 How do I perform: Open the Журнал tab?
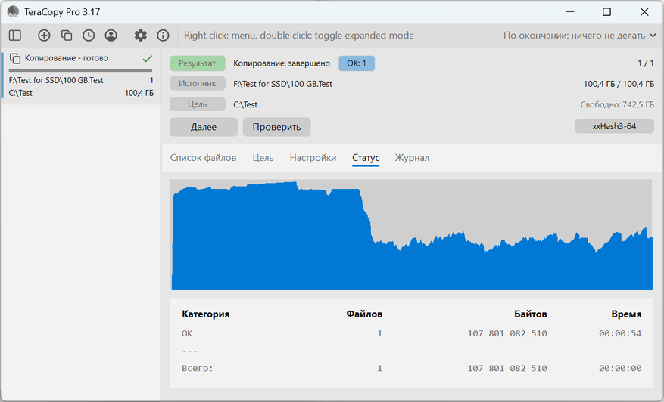(412, 158)
